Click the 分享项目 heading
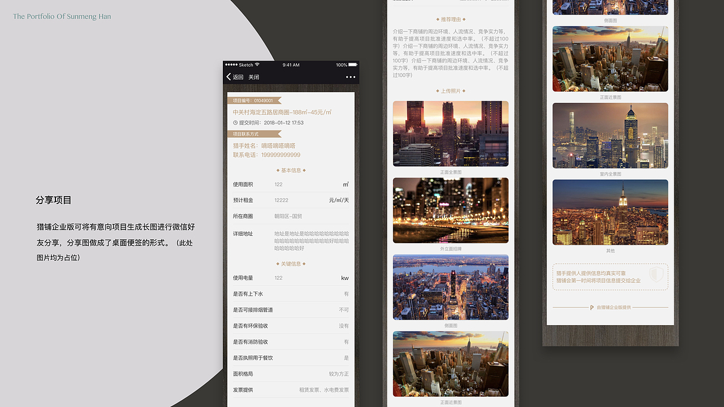724x407 pixels. (54, 200)
